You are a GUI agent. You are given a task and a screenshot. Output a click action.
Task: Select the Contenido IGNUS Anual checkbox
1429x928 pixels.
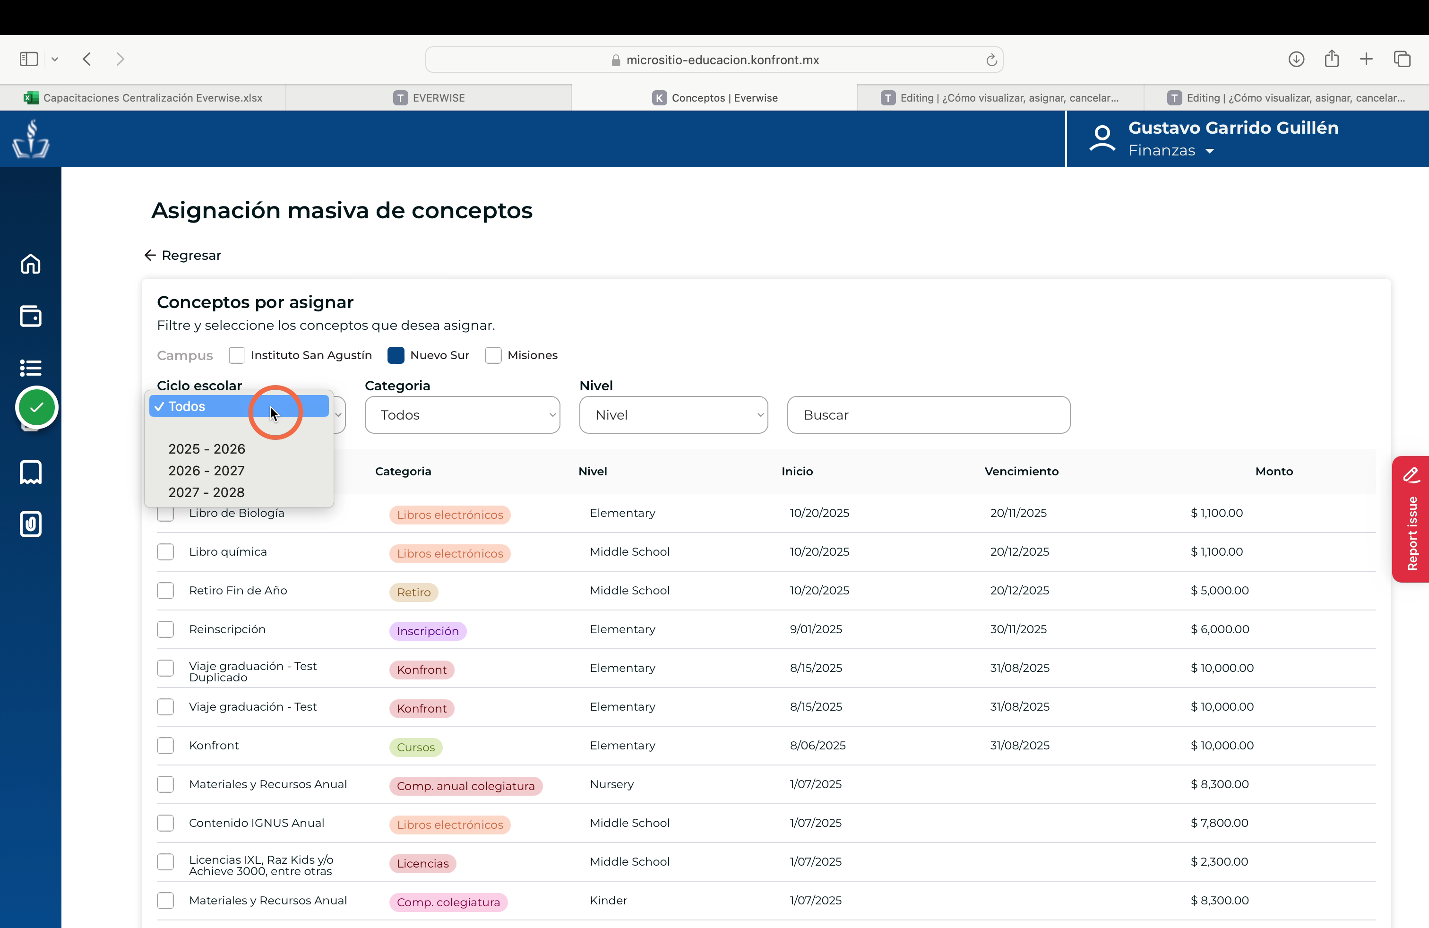click(x=165, y=823)
